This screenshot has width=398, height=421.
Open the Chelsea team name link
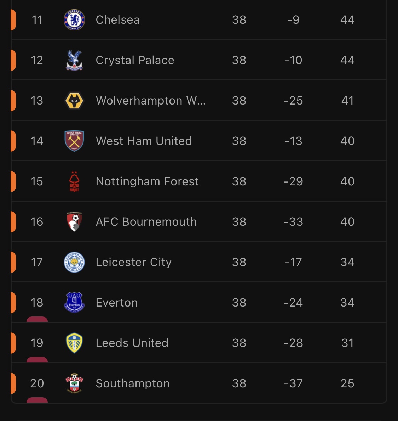coord(118,20)
